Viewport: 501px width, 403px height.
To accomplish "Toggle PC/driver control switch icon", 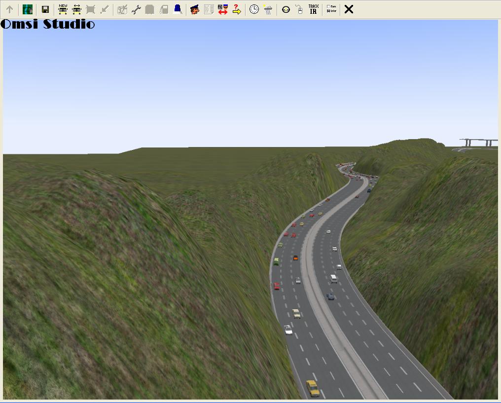I will 222,9.
